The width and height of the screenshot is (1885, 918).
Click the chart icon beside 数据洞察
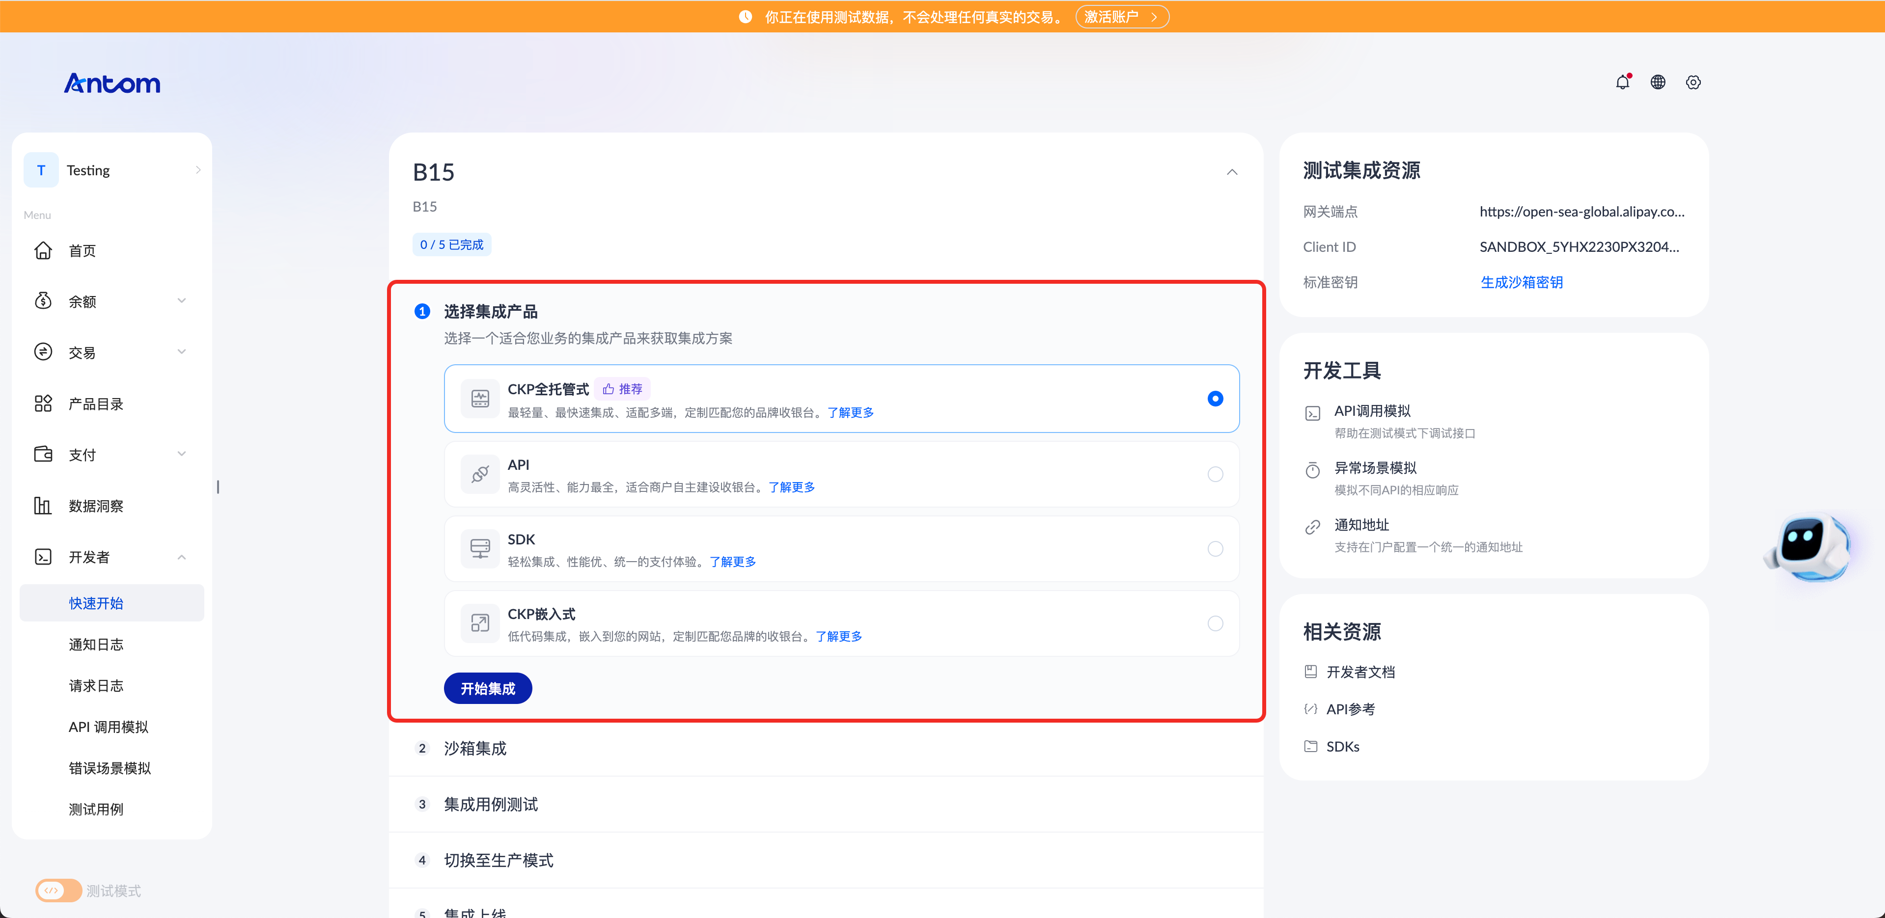point(43,506)
